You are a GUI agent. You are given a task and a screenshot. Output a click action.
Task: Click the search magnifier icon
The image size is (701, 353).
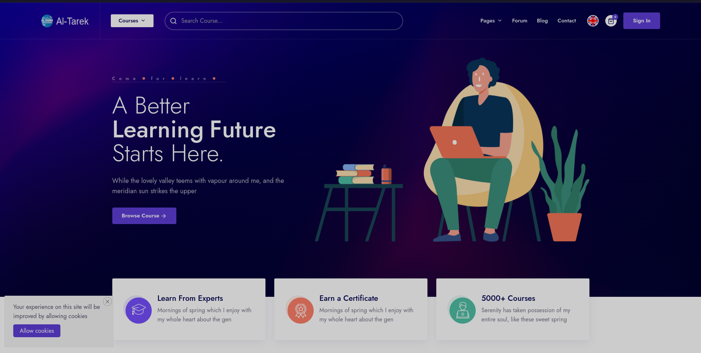coord(173,21)
